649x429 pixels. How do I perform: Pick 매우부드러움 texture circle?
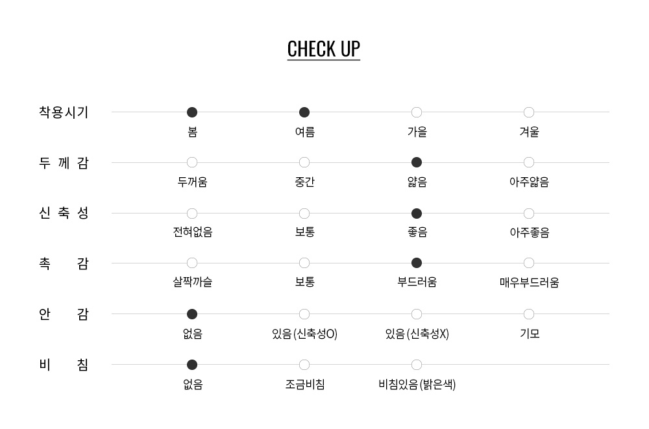[x=529, y=263]
